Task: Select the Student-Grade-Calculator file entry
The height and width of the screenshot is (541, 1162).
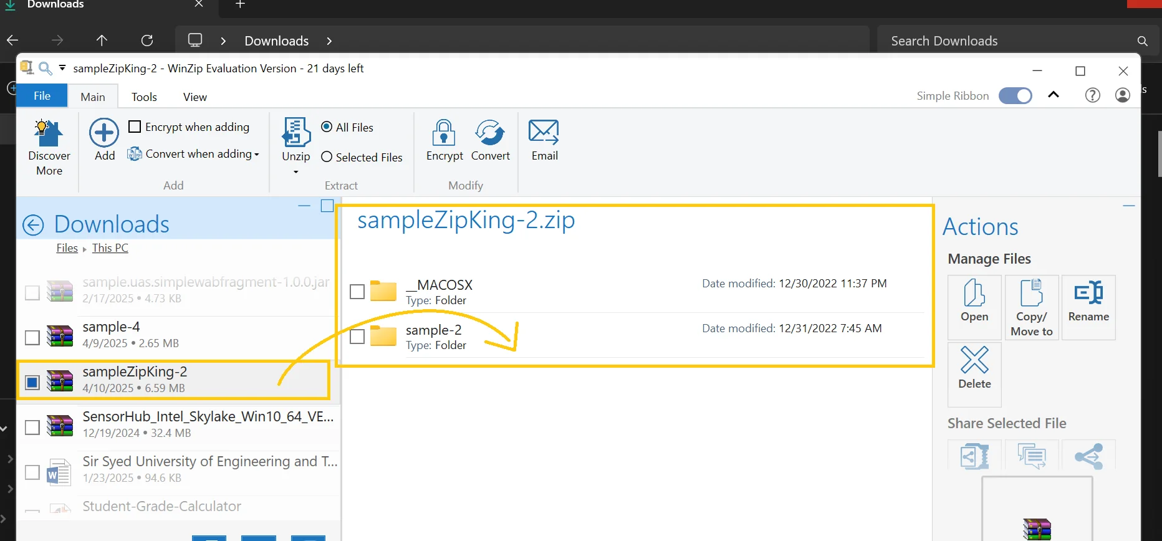Action: click(x=178, y=506)
